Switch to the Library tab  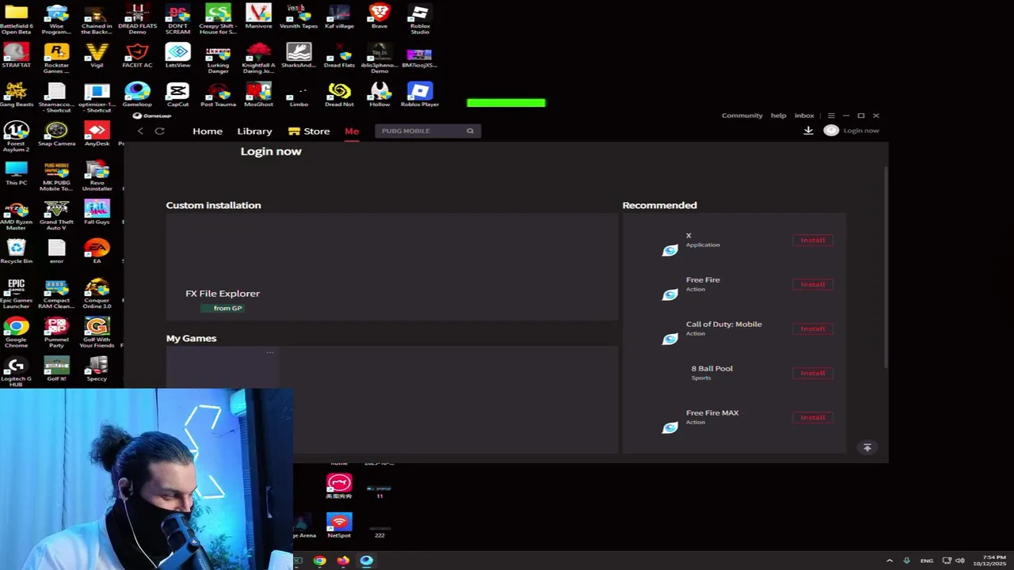click(254, 131)
